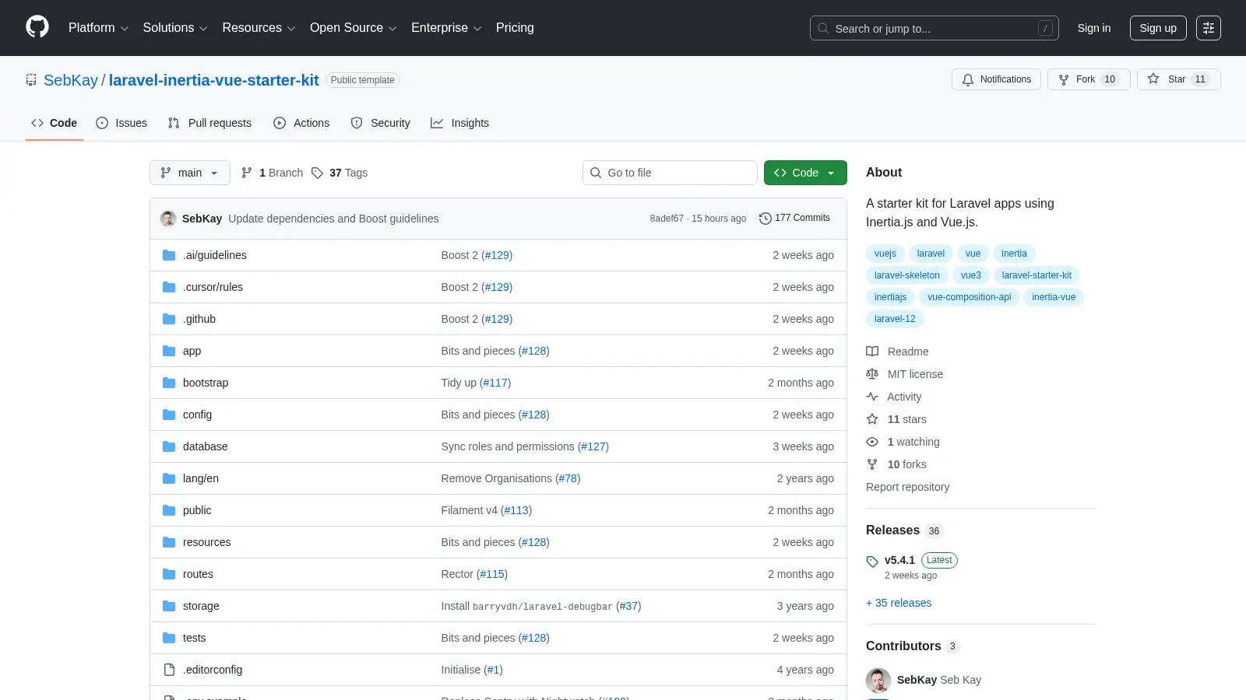
Task: Click the MIT license scale icon
Action: coord(872,374)
